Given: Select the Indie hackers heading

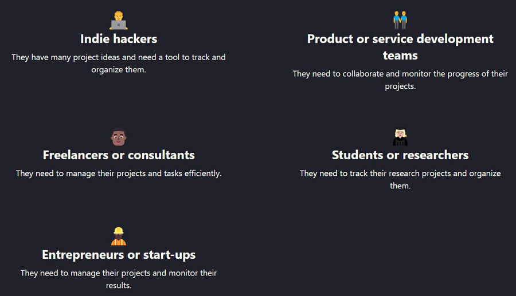Looking at the screenshot, I should pos(119,39).
